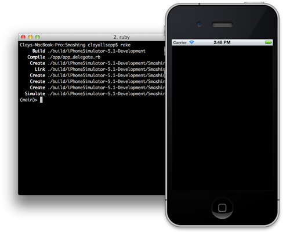Tap the iPhone simulator home button
Image resolution: width=290 pixels, height=232 pixels.
tap(222, 208)
